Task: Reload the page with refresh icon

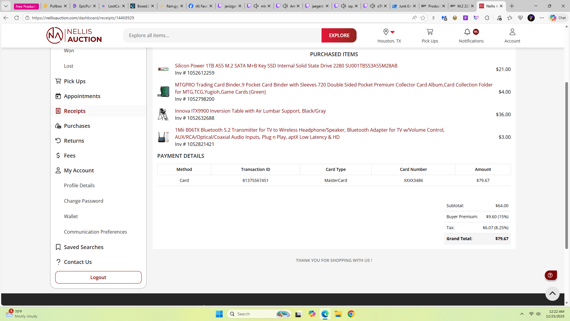Action: click(17, 18)
